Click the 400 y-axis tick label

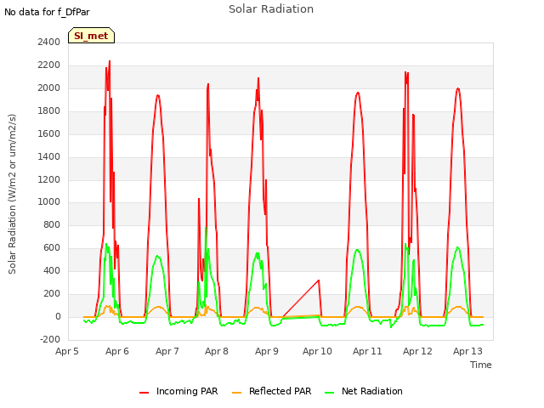(52, 270)
